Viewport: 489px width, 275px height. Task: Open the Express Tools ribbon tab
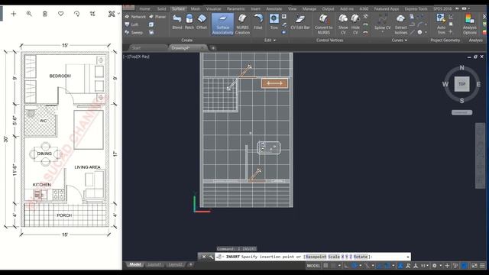416,8
